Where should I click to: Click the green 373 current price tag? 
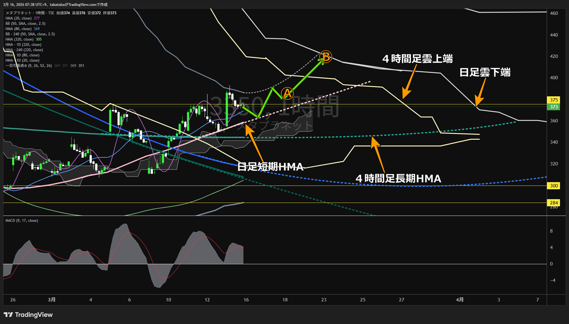tap(553, 107)
